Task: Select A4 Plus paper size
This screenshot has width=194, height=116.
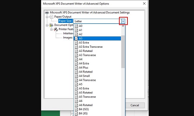Action: click(x=97, y=68)
